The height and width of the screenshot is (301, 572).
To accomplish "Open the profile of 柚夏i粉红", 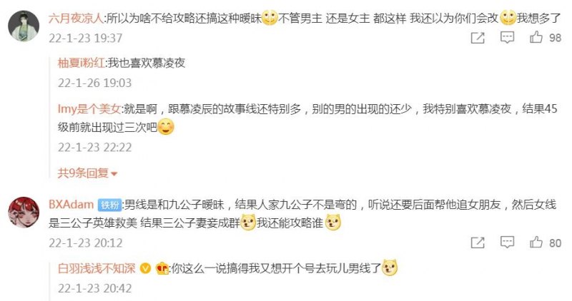I will click(x=81, y=63).
